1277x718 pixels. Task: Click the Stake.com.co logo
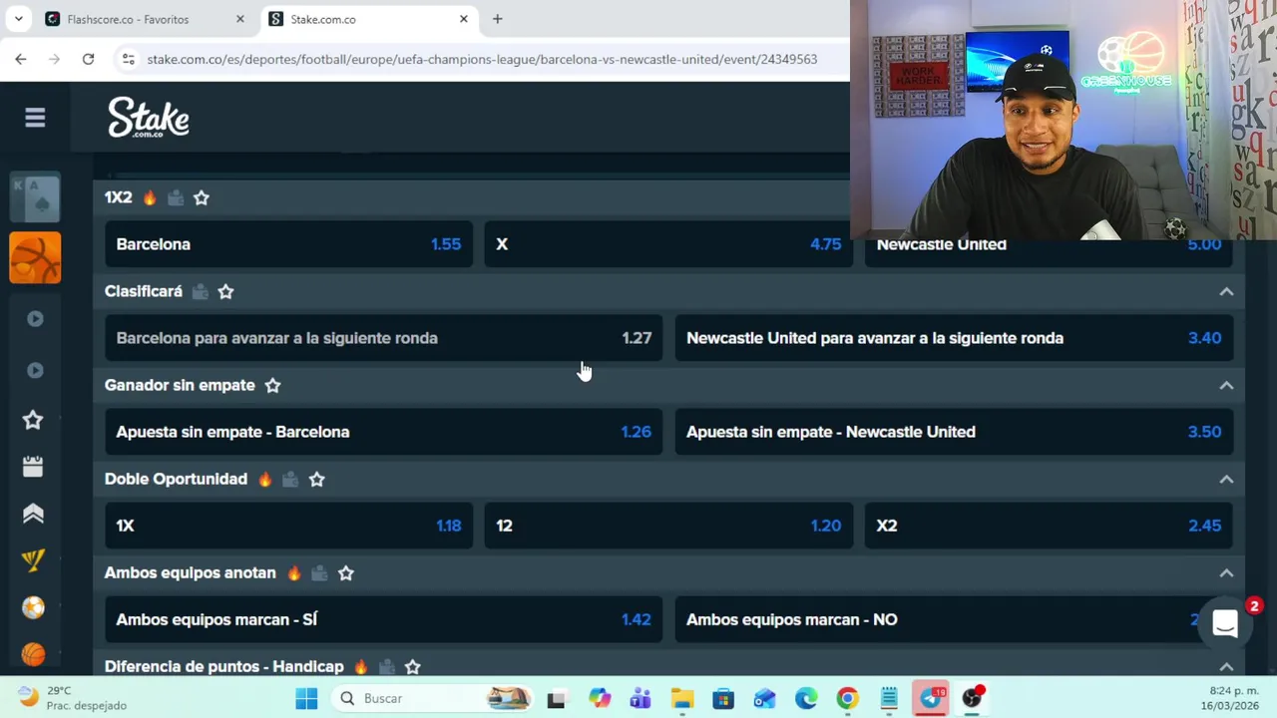point(149,118)
